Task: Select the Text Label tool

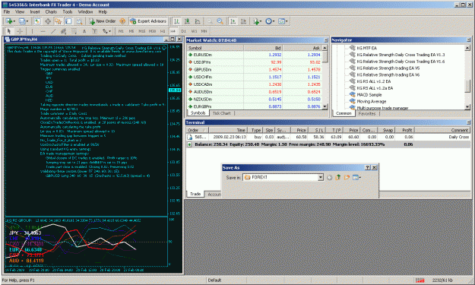Action: coord(94,31)
